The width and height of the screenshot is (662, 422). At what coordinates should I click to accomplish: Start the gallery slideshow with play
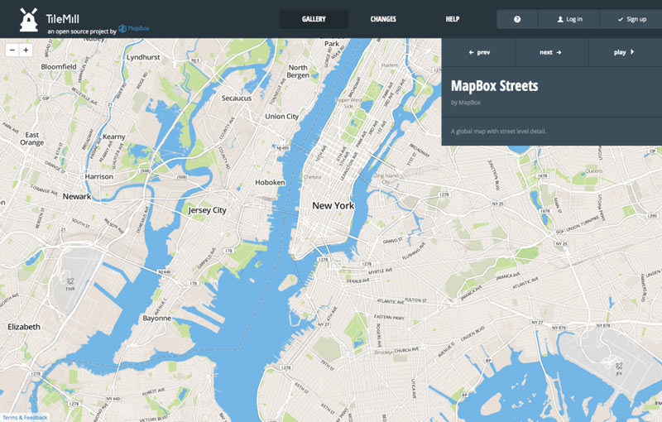coord(625,52)
